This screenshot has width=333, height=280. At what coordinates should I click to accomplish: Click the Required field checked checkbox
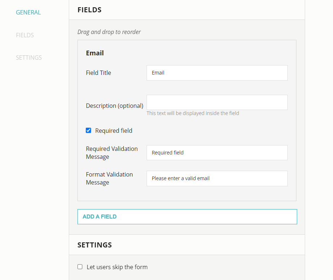click(88, 130)
